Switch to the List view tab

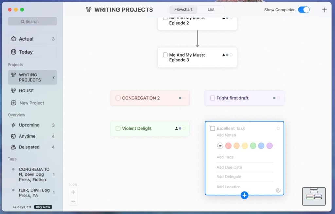point(211,9)
